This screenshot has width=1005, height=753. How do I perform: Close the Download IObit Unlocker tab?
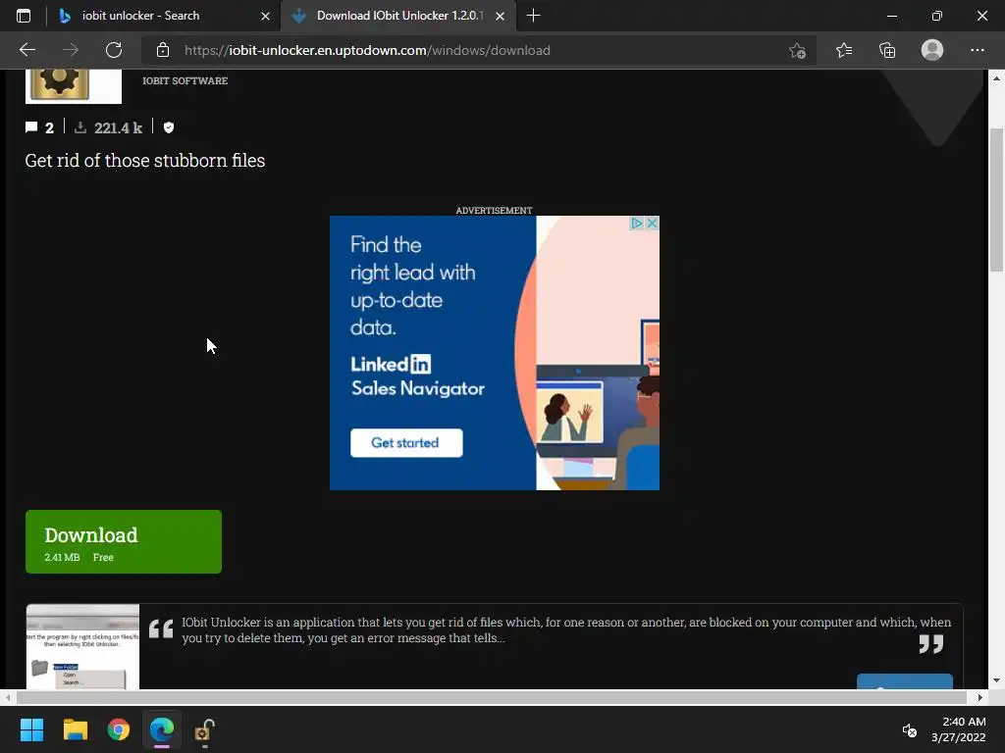[500, 16]
